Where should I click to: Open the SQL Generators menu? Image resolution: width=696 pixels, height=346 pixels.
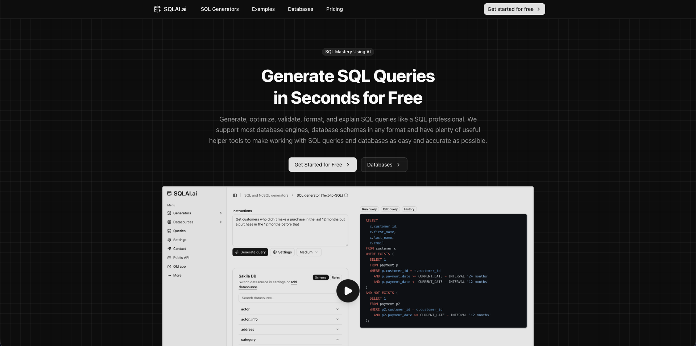coord(220,9)
